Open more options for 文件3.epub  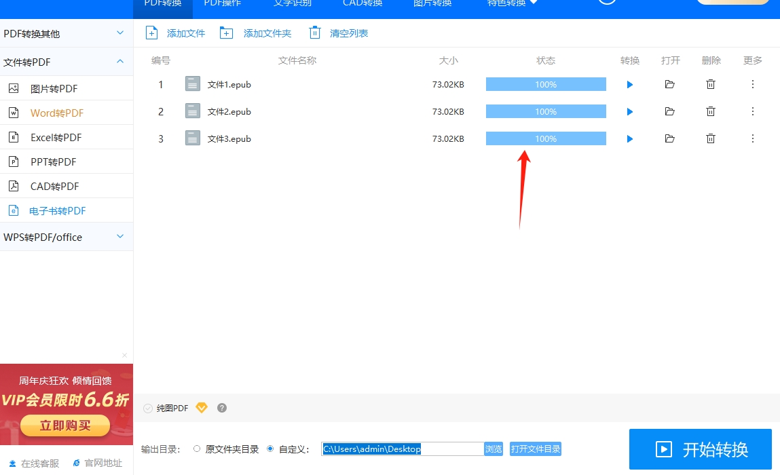pos(753,138)
